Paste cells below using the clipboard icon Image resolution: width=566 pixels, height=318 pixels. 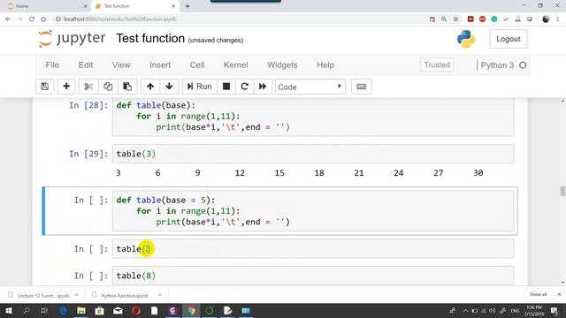(x=127, y=87)
